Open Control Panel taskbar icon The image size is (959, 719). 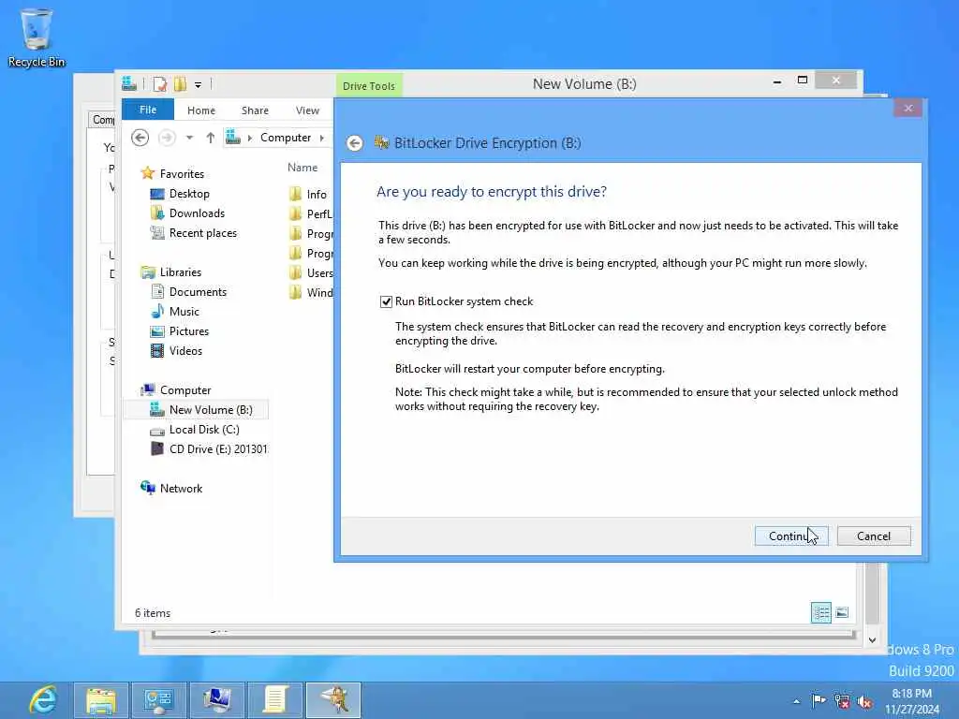pos(159,700)
